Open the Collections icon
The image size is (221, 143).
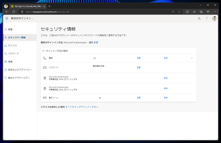click(x=201, y=12)
